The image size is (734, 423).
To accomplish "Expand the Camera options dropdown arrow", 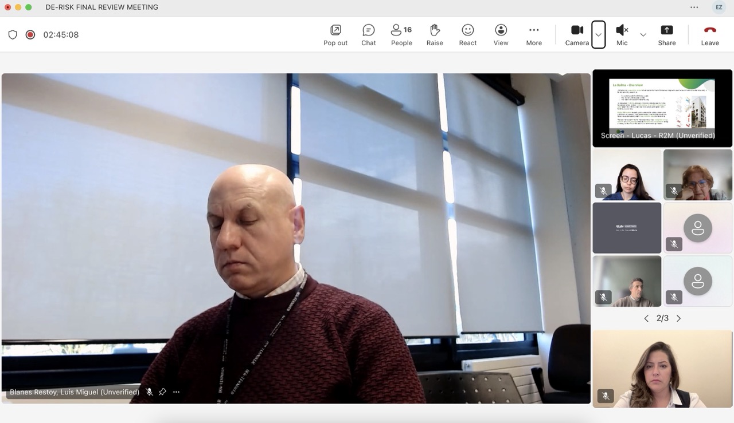I will tap(598, 35).
